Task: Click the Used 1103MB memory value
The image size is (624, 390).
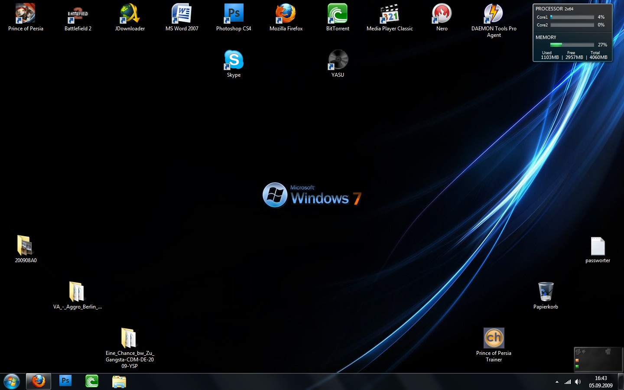Action: pyautogui.click(x=550, y=55)
